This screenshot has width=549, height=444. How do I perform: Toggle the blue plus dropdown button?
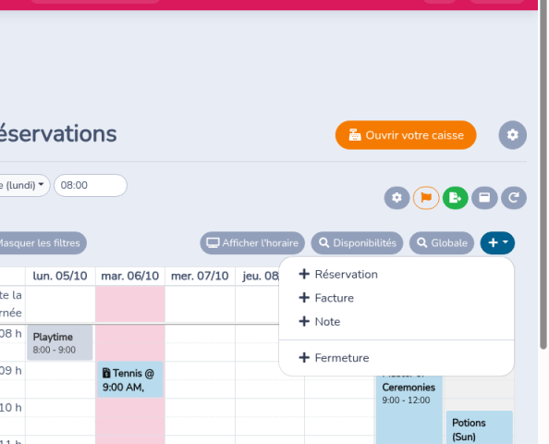[497, 243]
